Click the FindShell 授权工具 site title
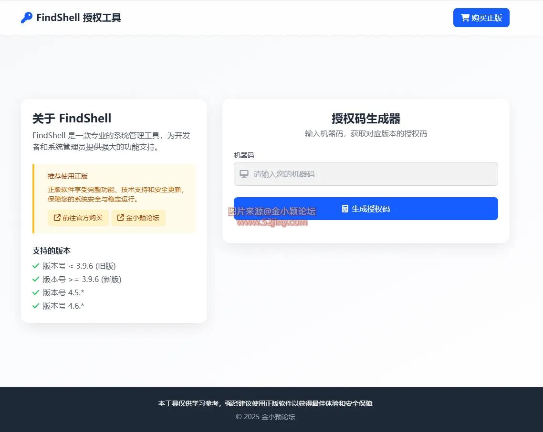The height and width of the screenshot is (432, 543). coord(79,18)
